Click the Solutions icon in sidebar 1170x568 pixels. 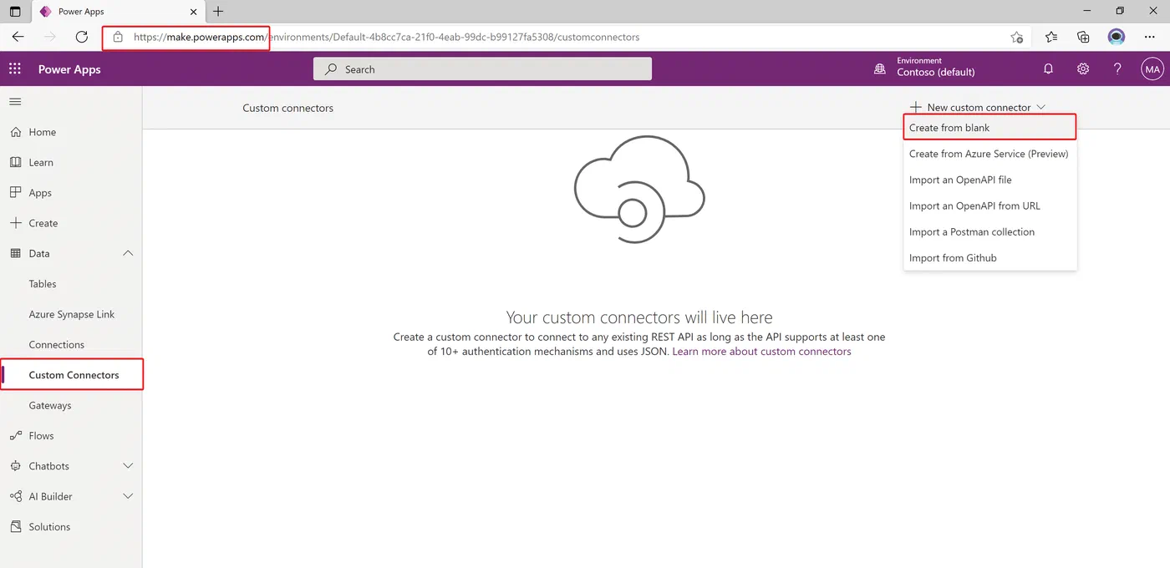pyautogui.click(x=15, y=527)
